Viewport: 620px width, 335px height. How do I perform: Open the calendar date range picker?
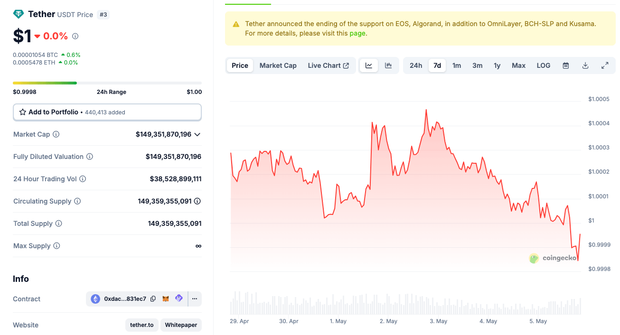566,65
